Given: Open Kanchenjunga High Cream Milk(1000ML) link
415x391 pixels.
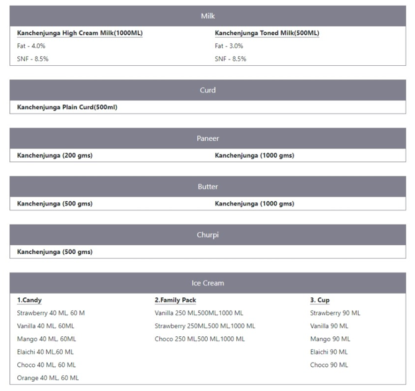Looking at the screenshot, I should coord(79,33).
